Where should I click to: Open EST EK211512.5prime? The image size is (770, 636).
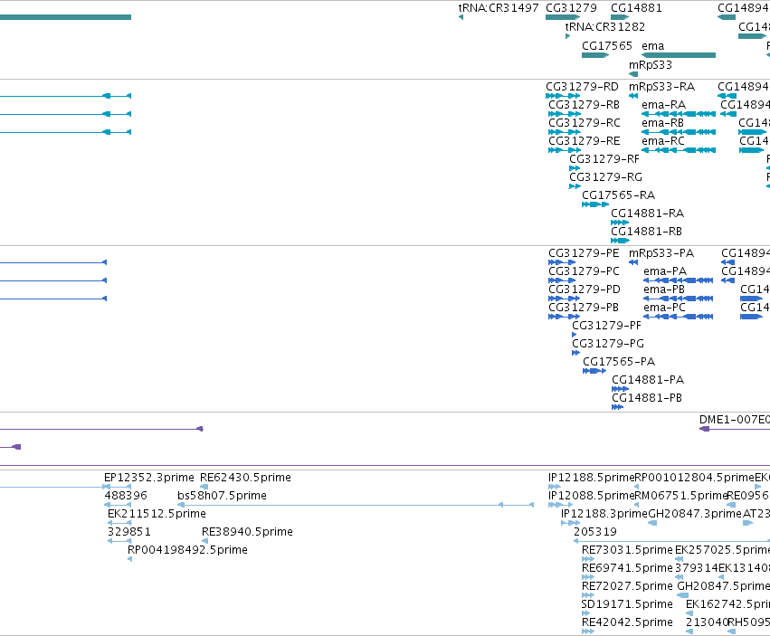157,514
